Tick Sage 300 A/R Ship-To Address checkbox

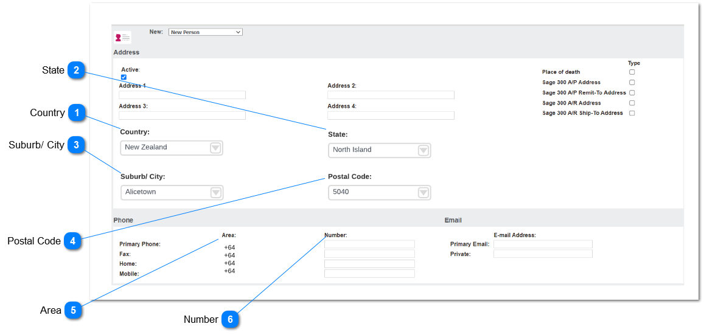(632, 113)
